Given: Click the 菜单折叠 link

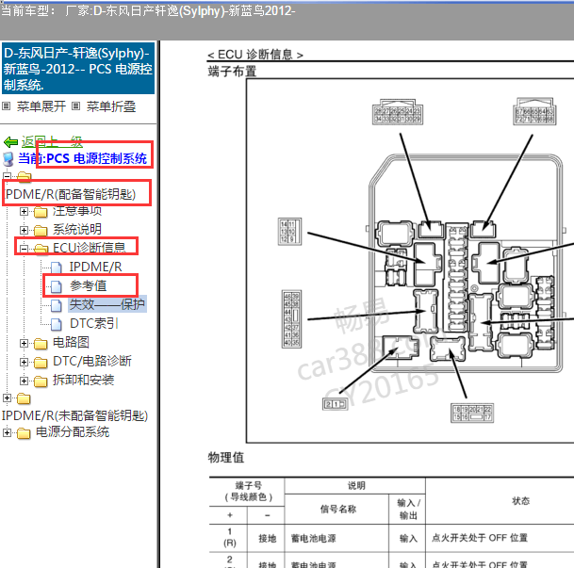Looking at the screenshot, I should click(111, 106).
